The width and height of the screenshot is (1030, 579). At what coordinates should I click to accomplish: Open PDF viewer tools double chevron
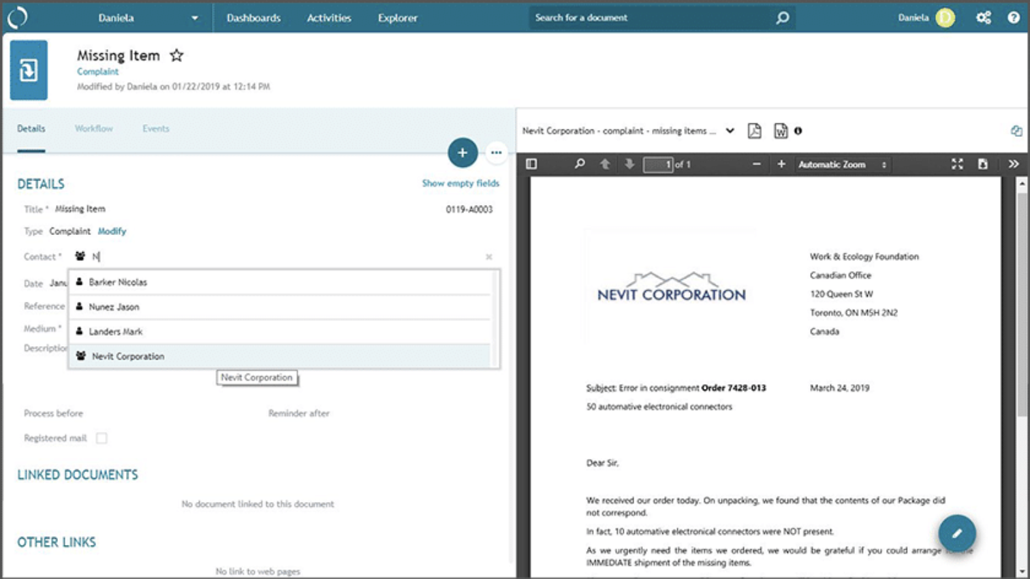[x=1014, y=164]
